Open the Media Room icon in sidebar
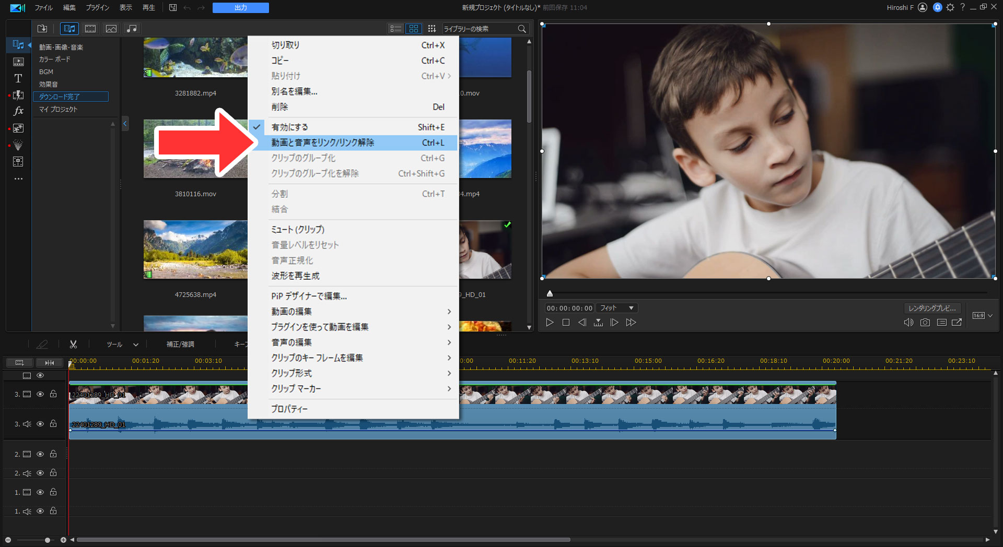This screenshot has height=547, width=1003. [18, 45]
